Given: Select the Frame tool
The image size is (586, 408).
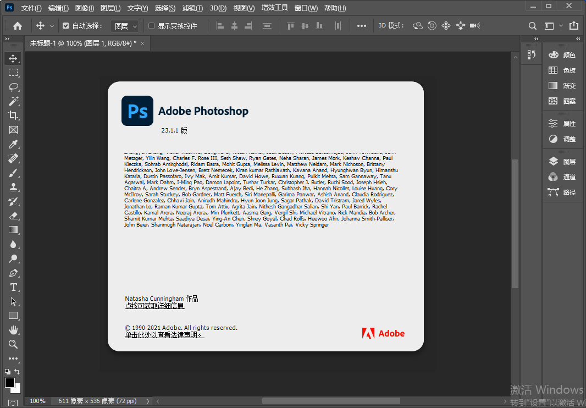Looking at the screenshot, I should coord(13,130).
